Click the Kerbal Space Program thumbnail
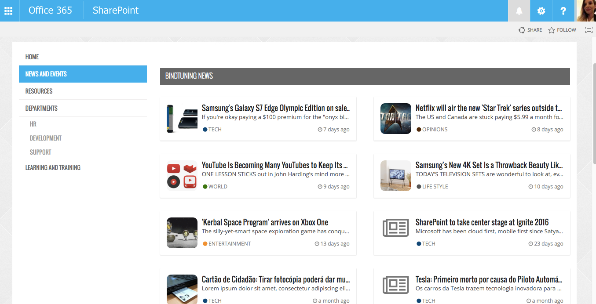Viewport: 596px width, 304px height. tap(182, 233)
